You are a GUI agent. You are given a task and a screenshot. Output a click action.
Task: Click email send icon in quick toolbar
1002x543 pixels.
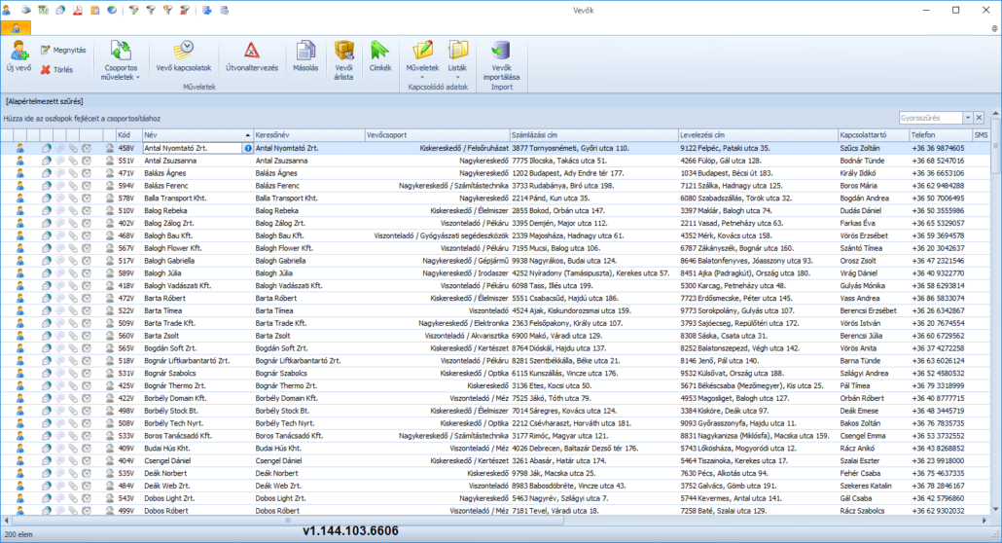click(x=60, y=11)
